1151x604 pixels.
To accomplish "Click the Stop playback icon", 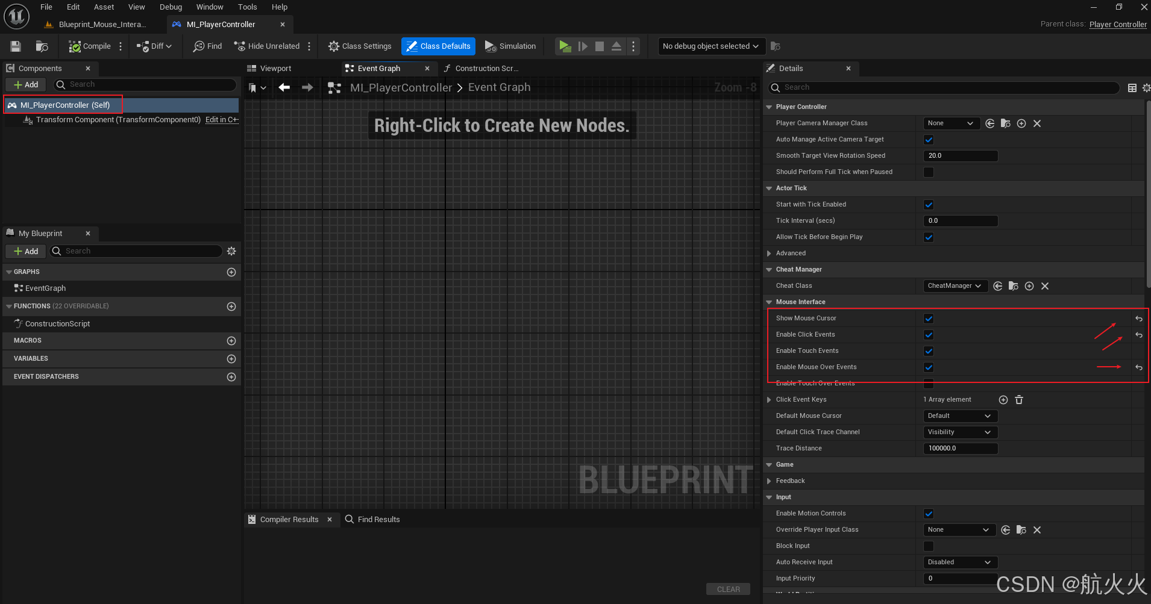I will [600, 46].
